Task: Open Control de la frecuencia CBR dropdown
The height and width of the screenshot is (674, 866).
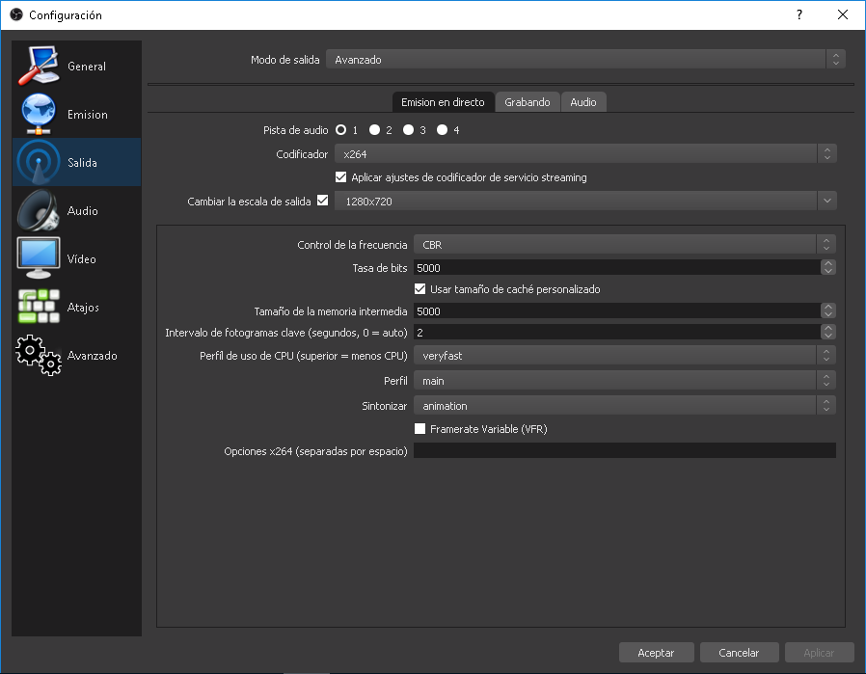Action: tap(625, 244)
